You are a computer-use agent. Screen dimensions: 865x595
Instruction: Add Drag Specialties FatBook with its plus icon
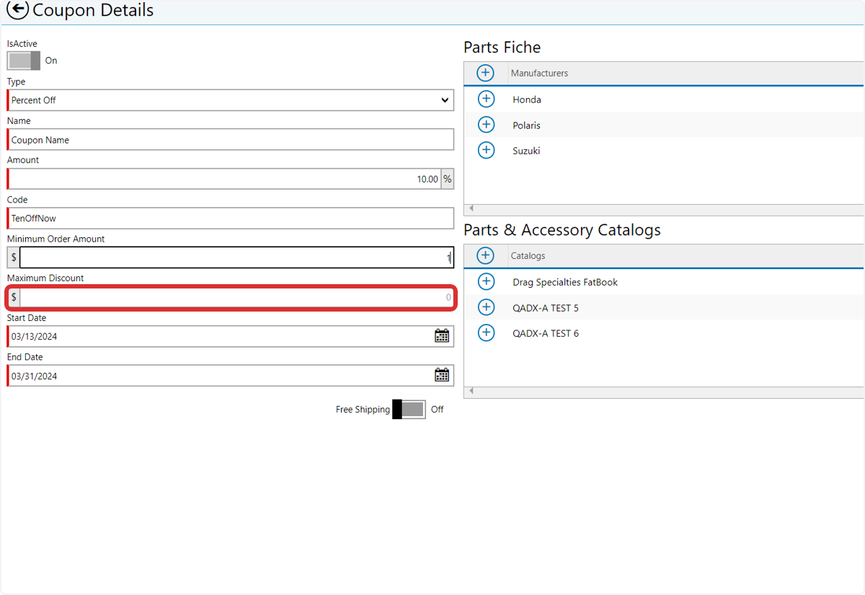pyautogui.click(x=487, y=281)
